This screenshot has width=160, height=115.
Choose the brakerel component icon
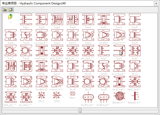[42, 82]
